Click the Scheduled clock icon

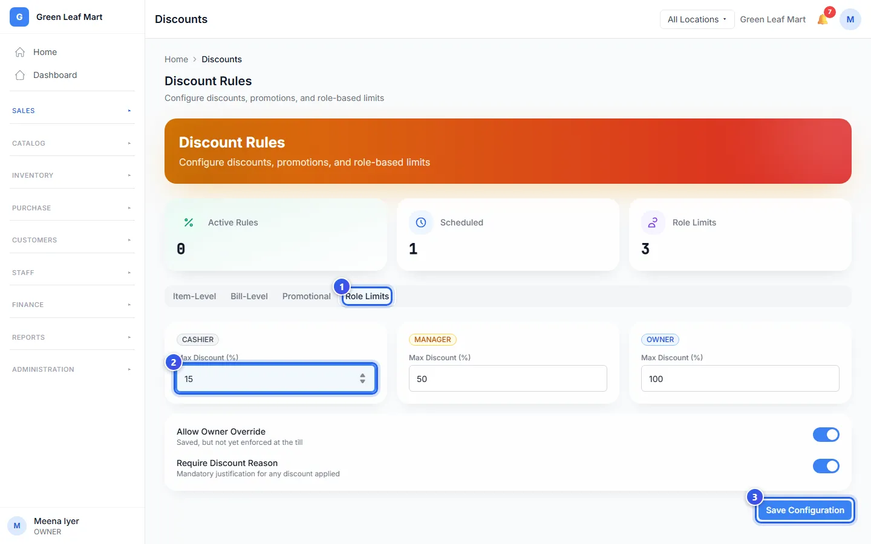[421, 222]
